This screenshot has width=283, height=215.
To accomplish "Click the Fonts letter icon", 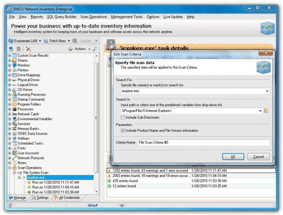I will 14,148.
